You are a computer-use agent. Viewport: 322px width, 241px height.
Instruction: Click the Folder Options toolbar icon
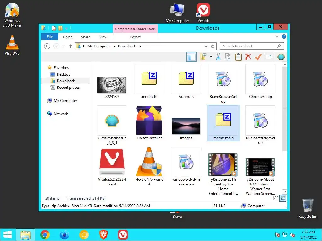pos(203,57)
